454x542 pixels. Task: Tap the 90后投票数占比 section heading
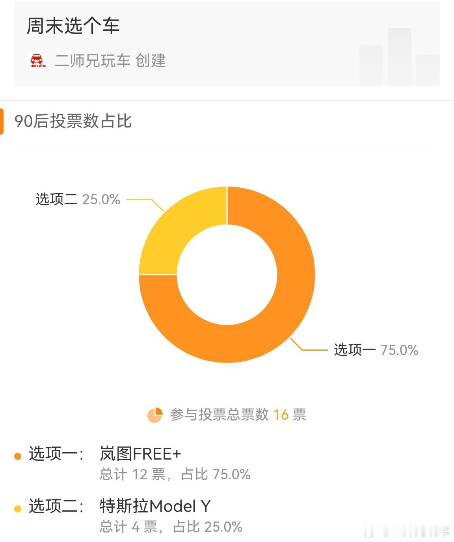73,121
